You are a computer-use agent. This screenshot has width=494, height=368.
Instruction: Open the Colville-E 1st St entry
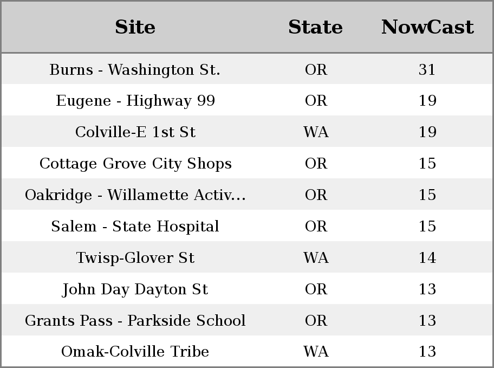point(135,132)
